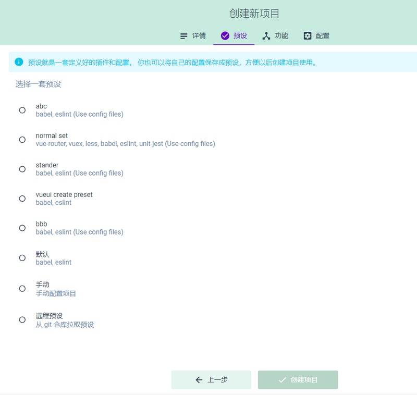Click the bbb preset name
Screen dimensions: 417x395
[x=42, y=224]
